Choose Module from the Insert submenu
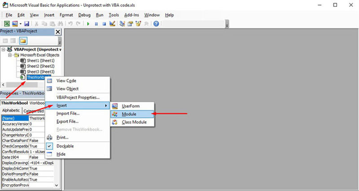Screen dimensions: 359x191 [128, 114]
